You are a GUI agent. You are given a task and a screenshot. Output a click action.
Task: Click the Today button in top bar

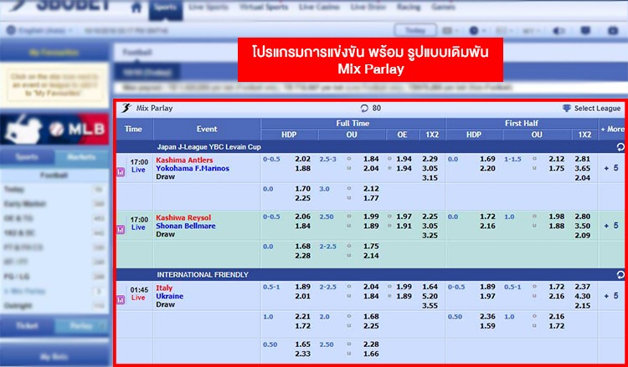(x=415, y=30)
